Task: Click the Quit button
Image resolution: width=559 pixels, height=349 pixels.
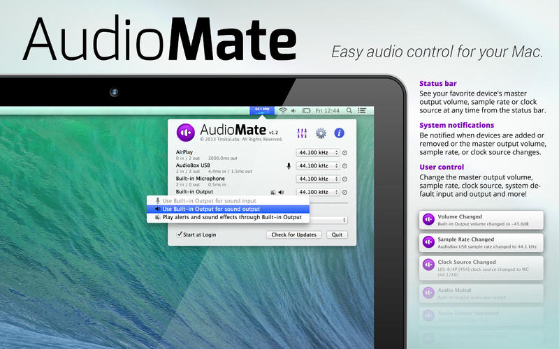Action: pos(337,235)
